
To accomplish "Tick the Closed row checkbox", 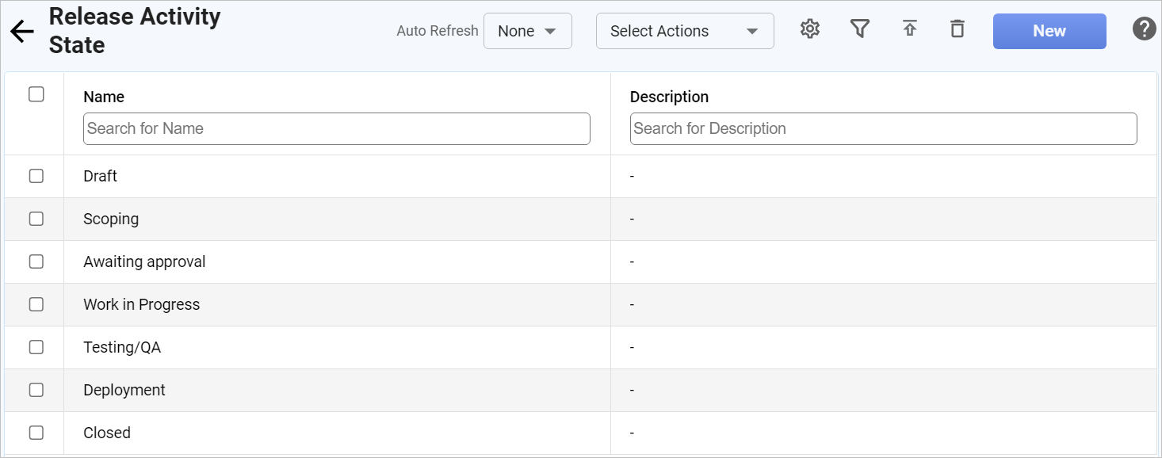I will 36,433.
